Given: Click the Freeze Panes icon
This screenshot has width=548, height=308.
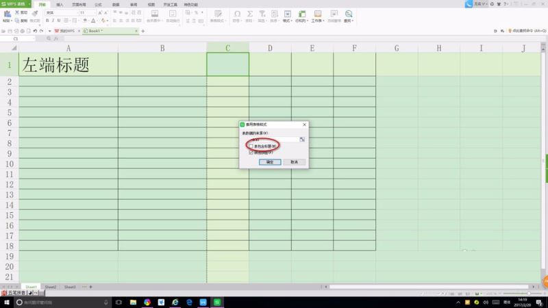Looking at the screenshot, I should pyautogui.click(x=334, y=14).
